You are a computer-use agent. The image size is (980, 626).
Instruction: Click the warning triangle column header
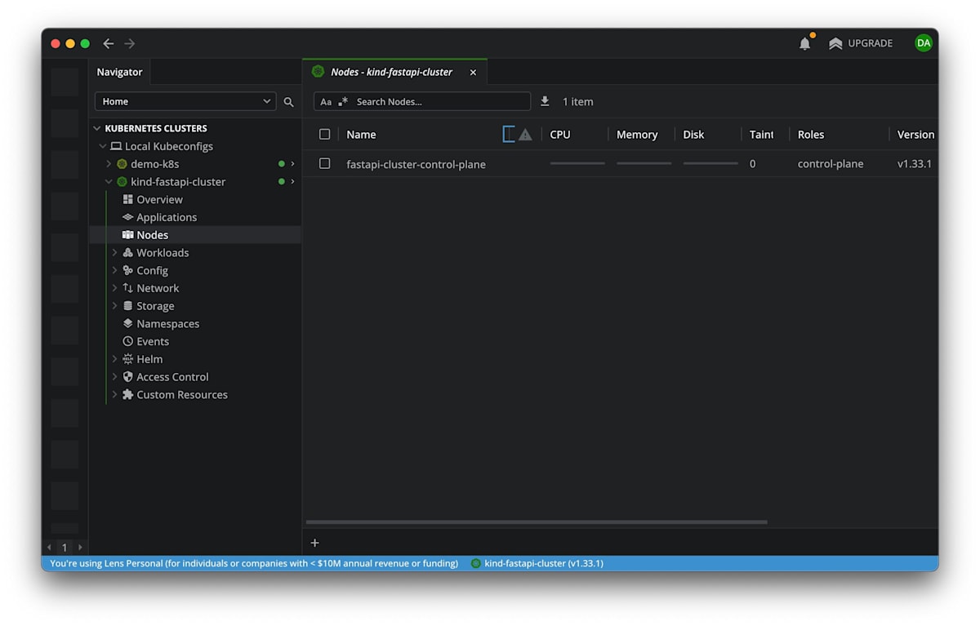pyautogui.click(x=525, y=135)
